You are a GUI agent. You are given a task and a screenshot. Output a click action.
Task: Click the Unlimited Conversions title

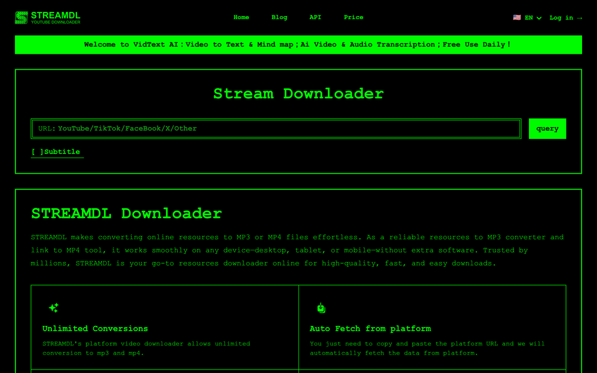click(x=95, y=328)
